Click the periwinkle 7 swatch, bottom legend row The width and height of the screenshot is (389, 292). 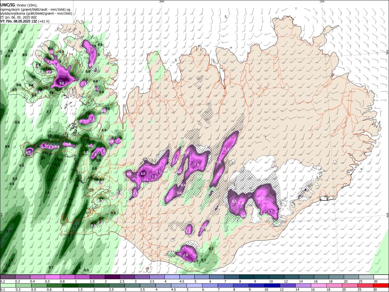[226, 285]
